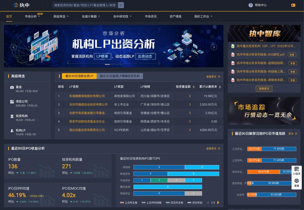This screenshot has height=210, width=304.
Task: Click 四川省/成都市/武侯区 table cell
Action: coord(155,96)
